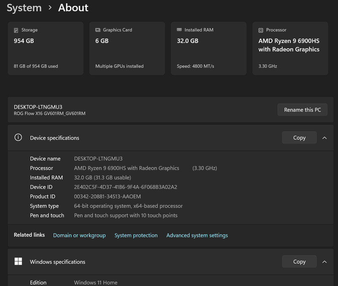Copy the device specifications
Image resolution: width=338 pixels, height=286 pixels.
(x=299, y=137)
